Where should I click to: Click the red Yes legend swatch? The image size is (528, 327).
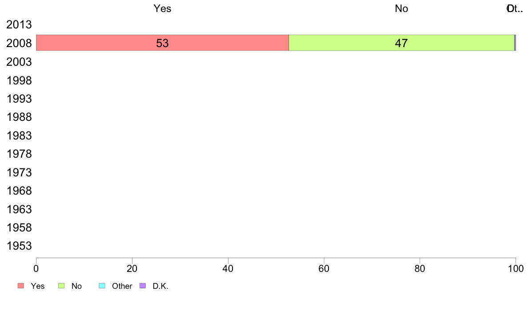point(21,286)
